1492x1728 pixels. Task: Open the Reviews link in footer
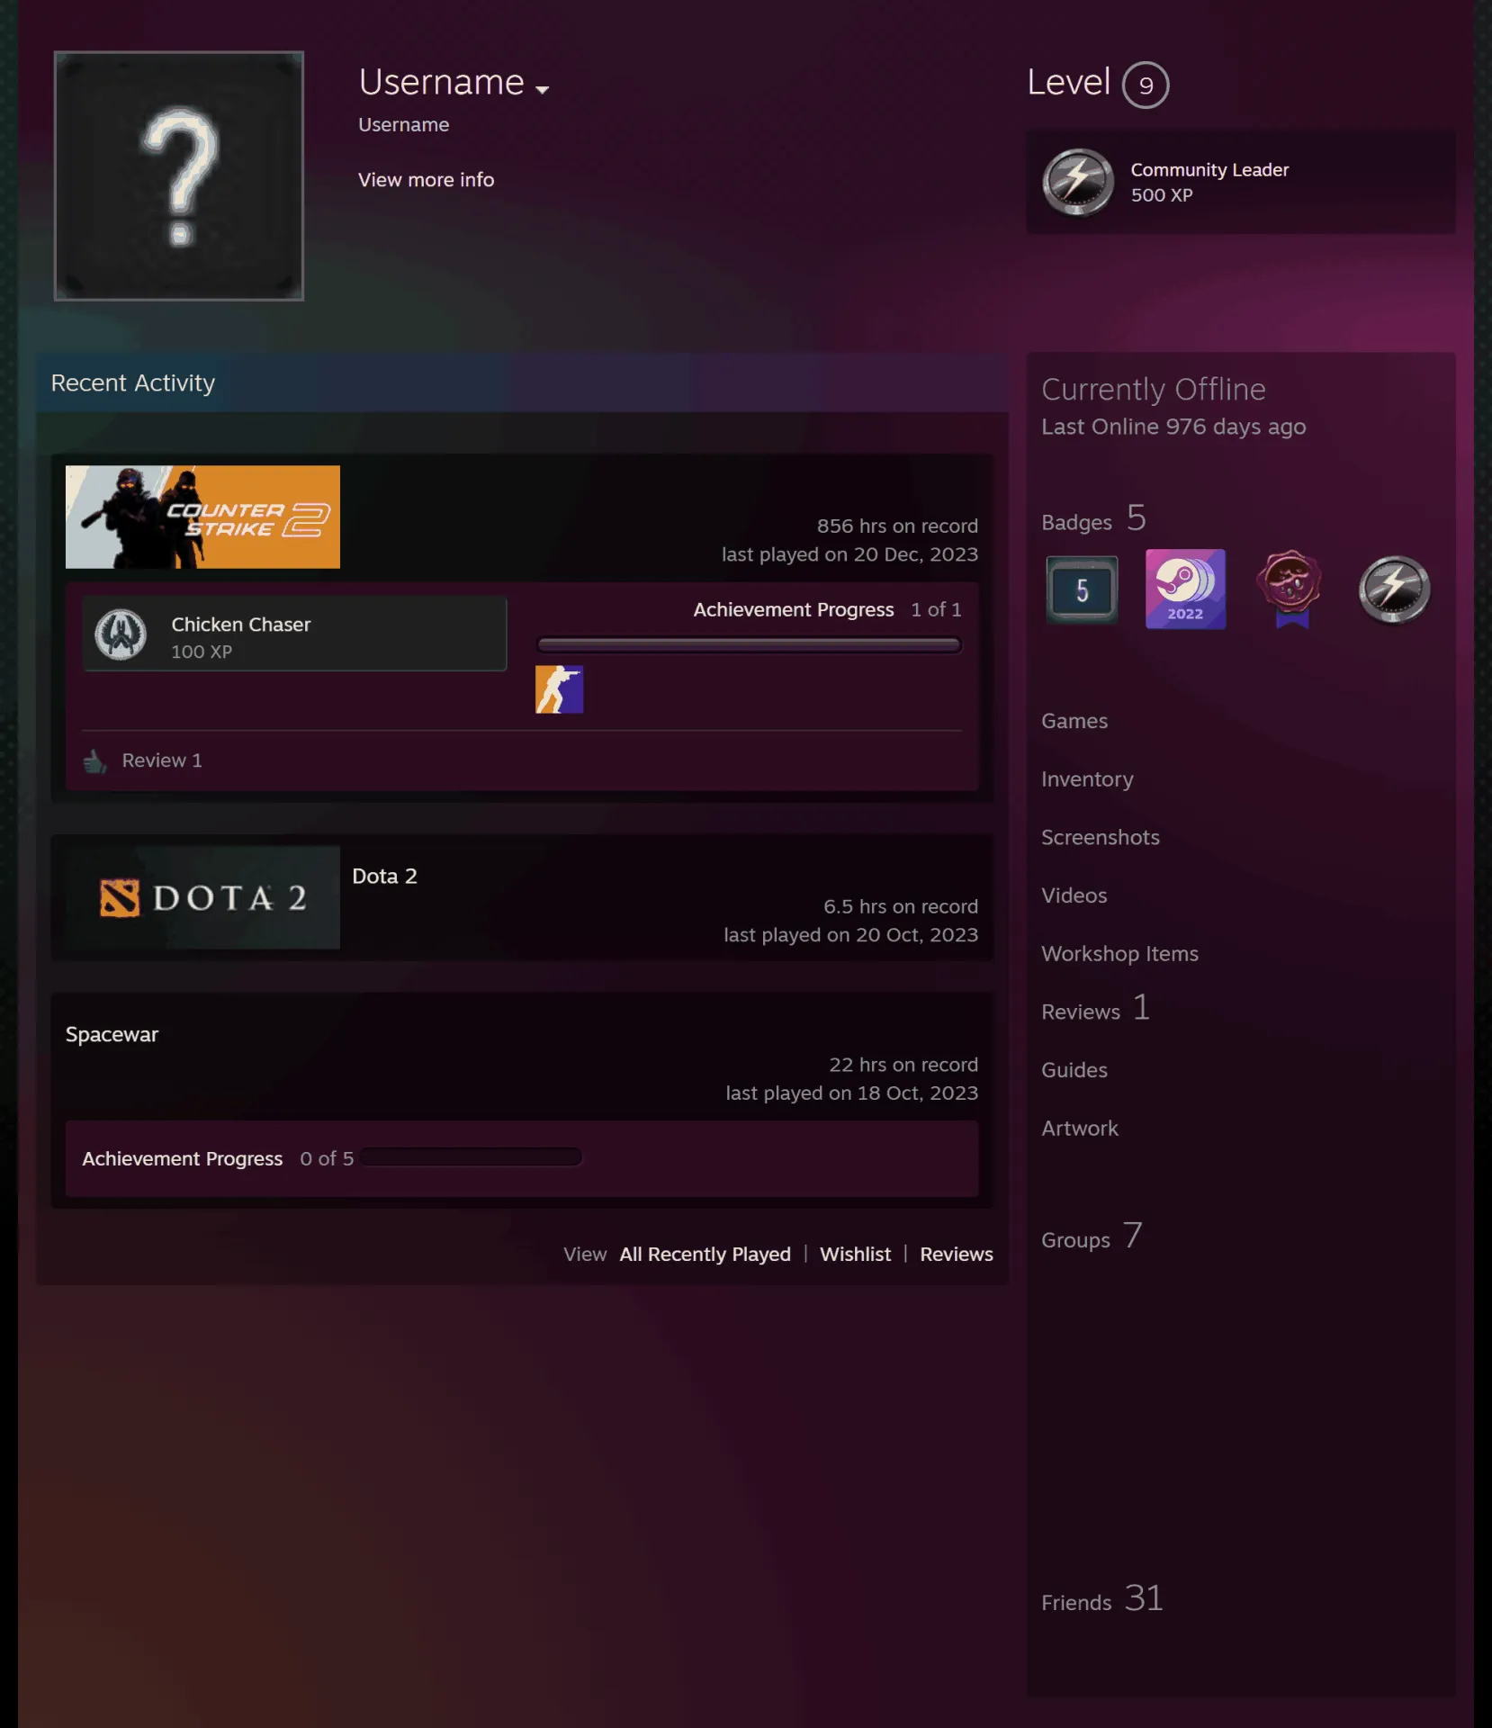pos(956,1254)
